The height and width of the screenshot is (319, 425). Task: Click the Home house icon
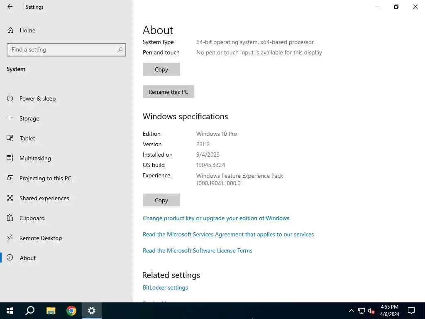click(x=10, y=30)
